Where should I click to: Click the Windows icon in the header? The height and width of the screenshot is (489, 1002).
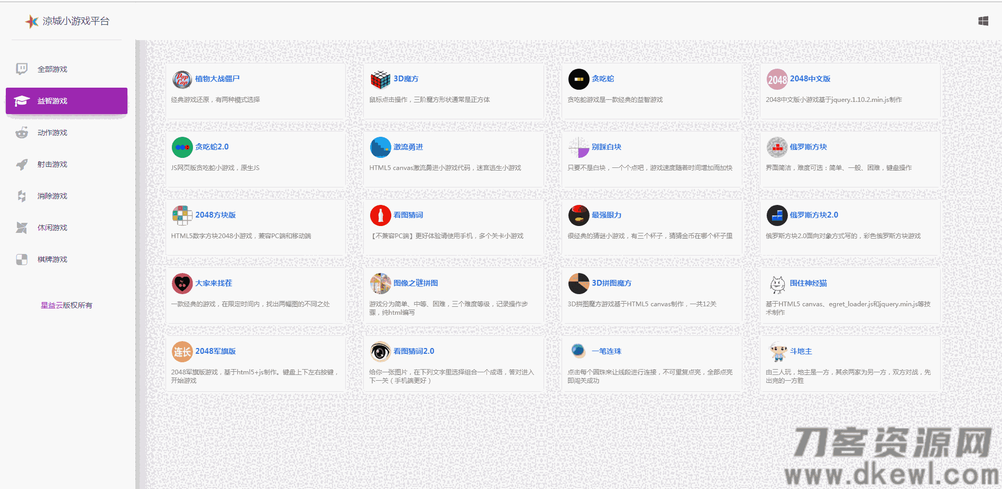tap(983, 21)
